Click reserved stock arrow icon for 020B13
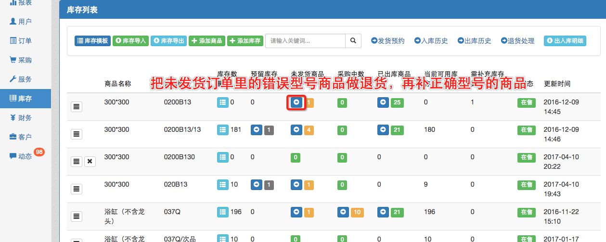The image size is (606, 242). [257, 185]
